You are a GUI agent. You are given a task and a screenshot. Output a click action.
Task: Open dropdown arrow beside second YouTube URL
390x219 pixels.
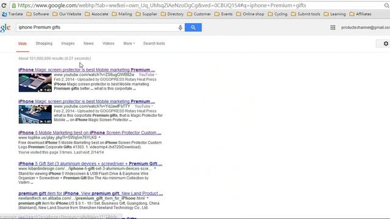(152, 106)
